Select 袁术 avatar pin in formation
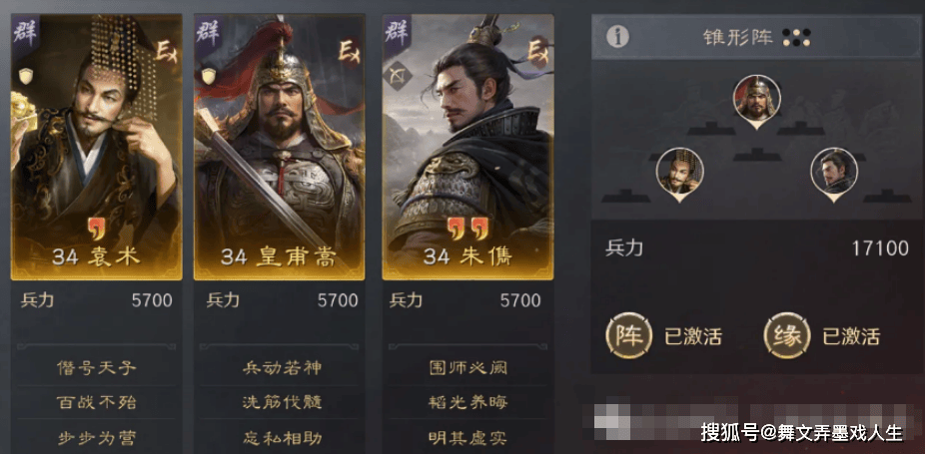 [x=679, y=175]
